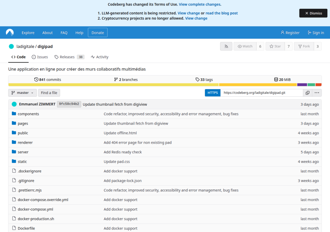This screenshot has width=330, height=232.
Task: Click the static folder icon
Action: coord(14,161)
